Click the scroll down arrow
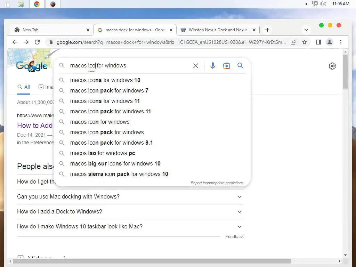Viewport: 356px width, 267px height. [x=345, y=255]
